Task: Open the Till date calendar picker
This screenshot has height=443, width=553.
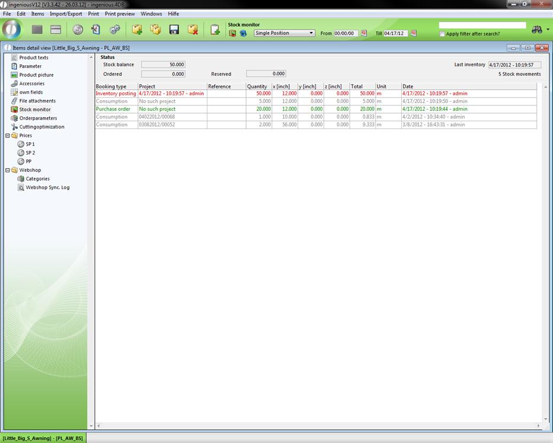Action: click(413, 34)
